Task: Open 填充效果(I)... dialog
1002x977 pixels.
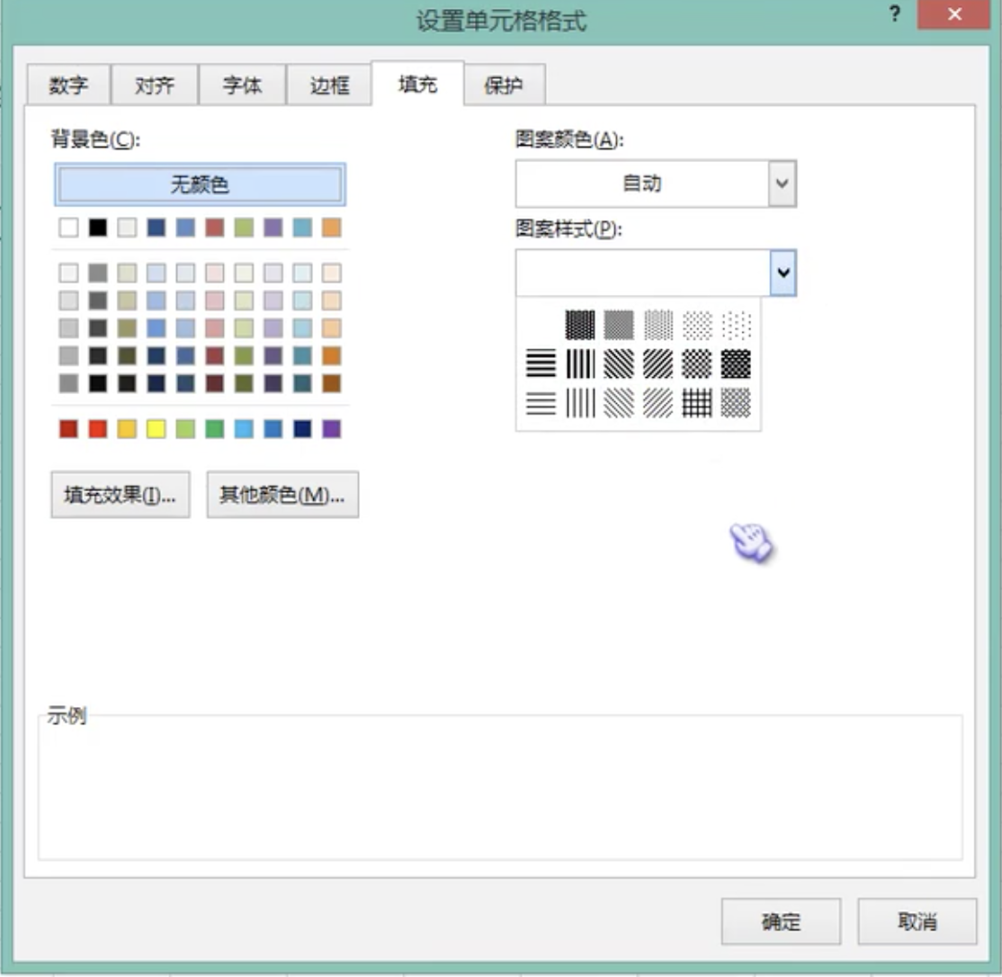Action: 121,495
